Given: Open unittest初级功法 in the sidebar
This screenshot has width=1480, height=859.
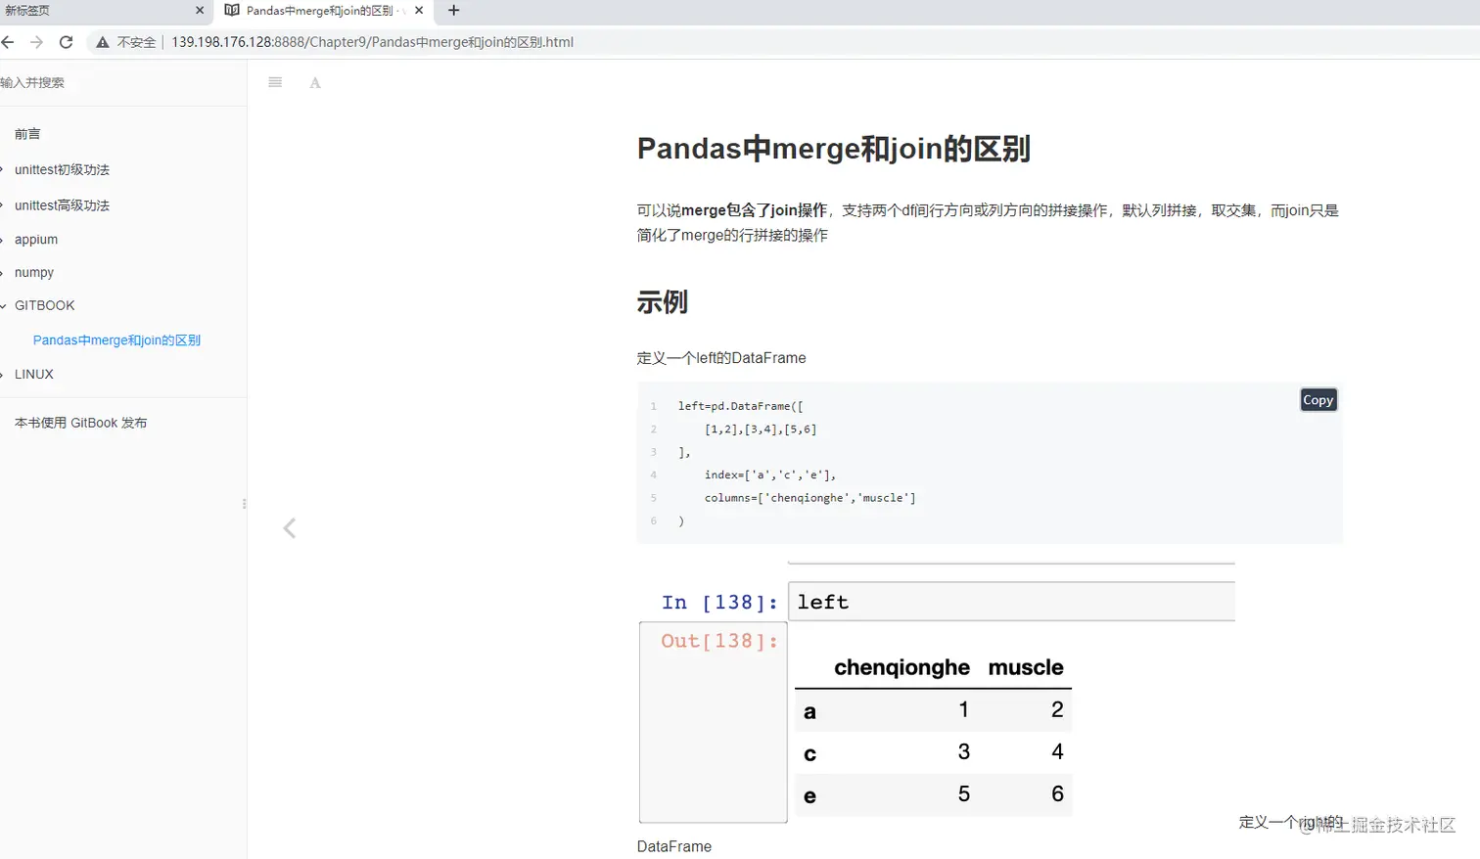Looking at the screenshot, I should coord(62,169).
